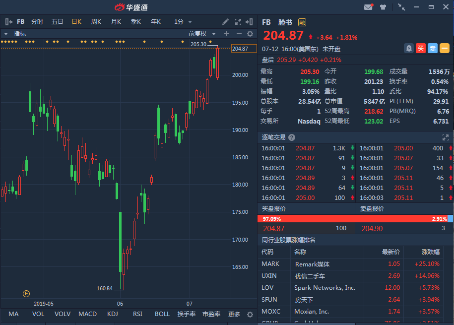Screen dimensions: 454x325
Task: Click the price alert bell icon
Action: tap(409, 48)
